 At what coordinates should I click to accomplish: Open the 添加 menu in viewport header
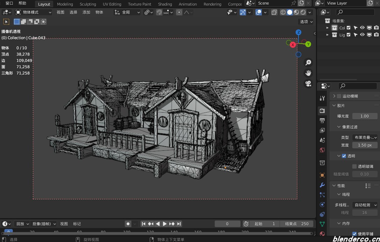tap(86, 12)
